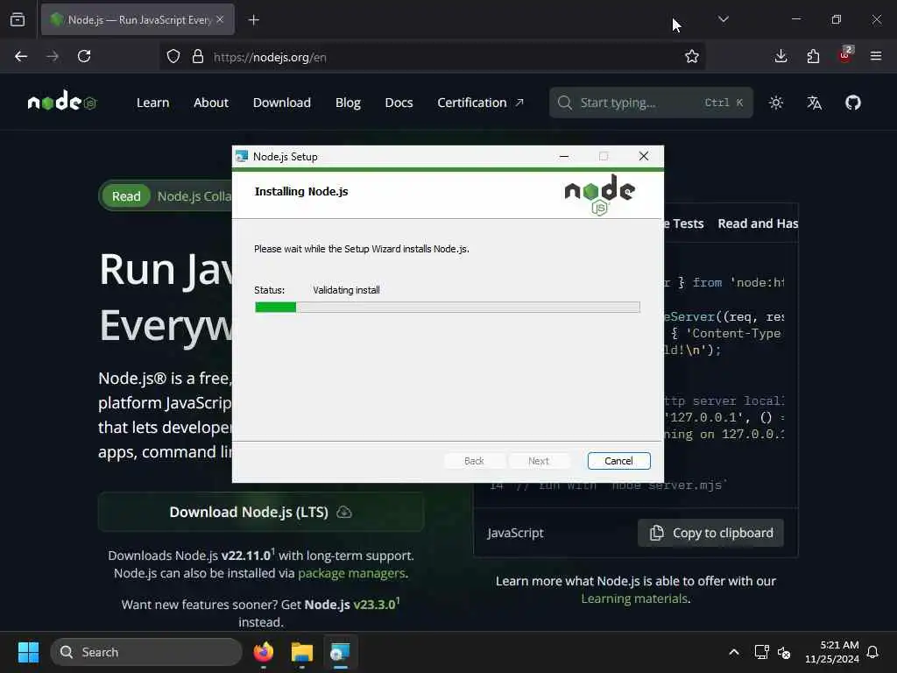Open the notifications bell icon
Image resolution: width=897 pixels, height=673 pixels.
tap(872, 652)
